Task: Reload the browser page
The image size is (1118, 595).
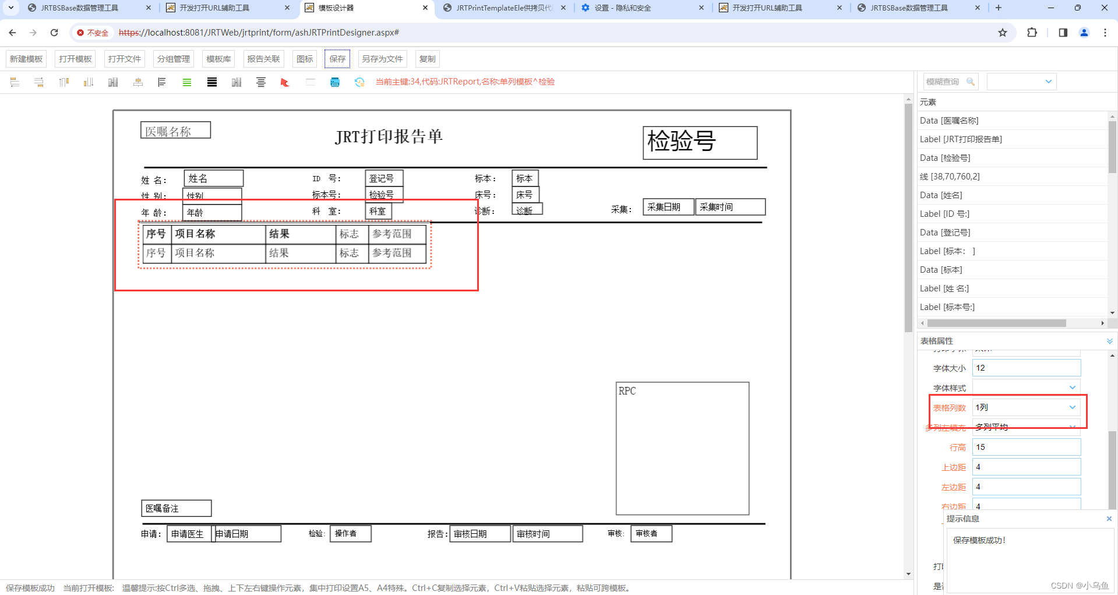Action: pos(54,33)
